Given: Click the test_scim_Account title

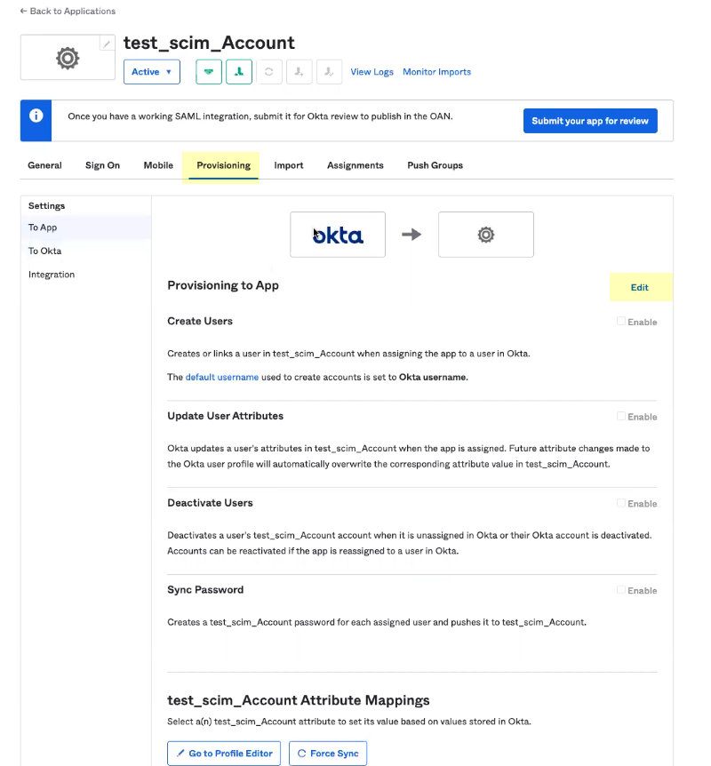Looking at the screenshot, I should [209, 43].
